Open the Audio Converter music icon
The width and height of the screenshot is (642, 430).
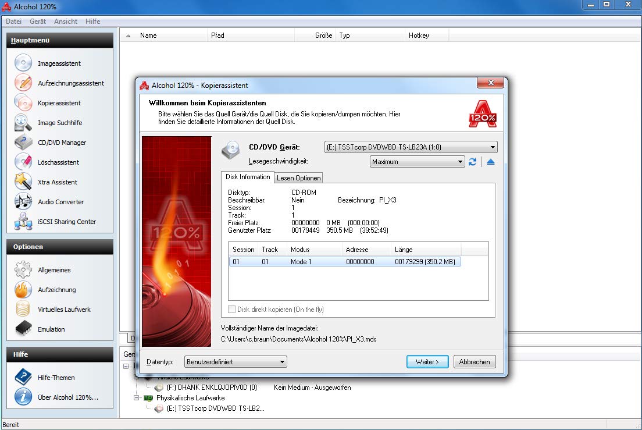(x=23, y=201)
